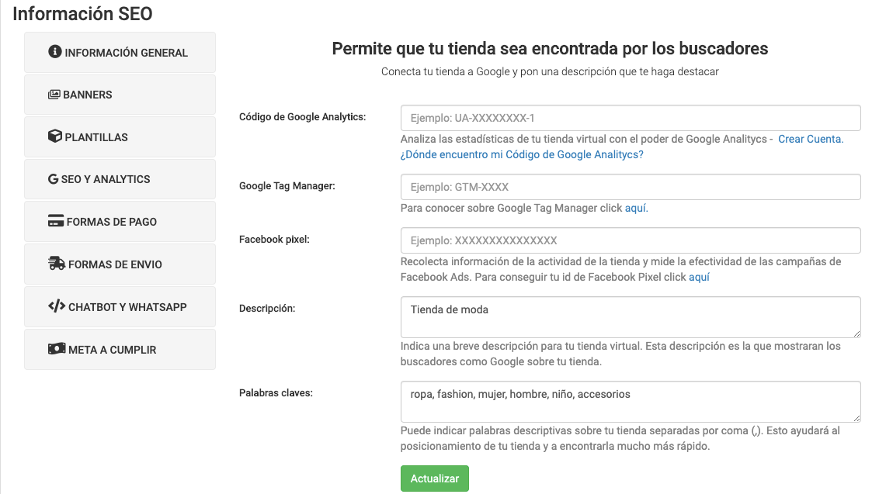Open the Información General section
Screen dimensions: 879x494
pyautogui.click(x=120, y=53)
